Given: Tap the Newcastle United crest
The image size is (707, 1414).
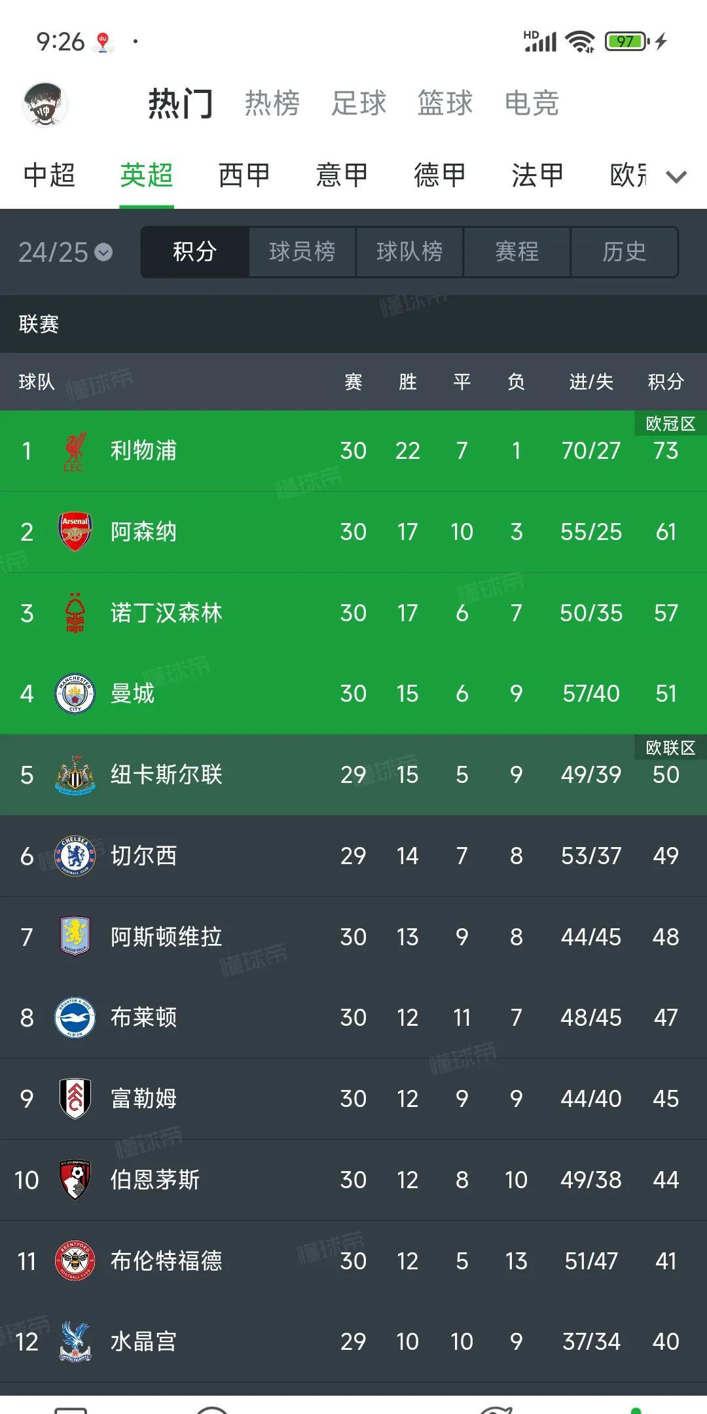Looking at the screenshot, I should 75,775.
